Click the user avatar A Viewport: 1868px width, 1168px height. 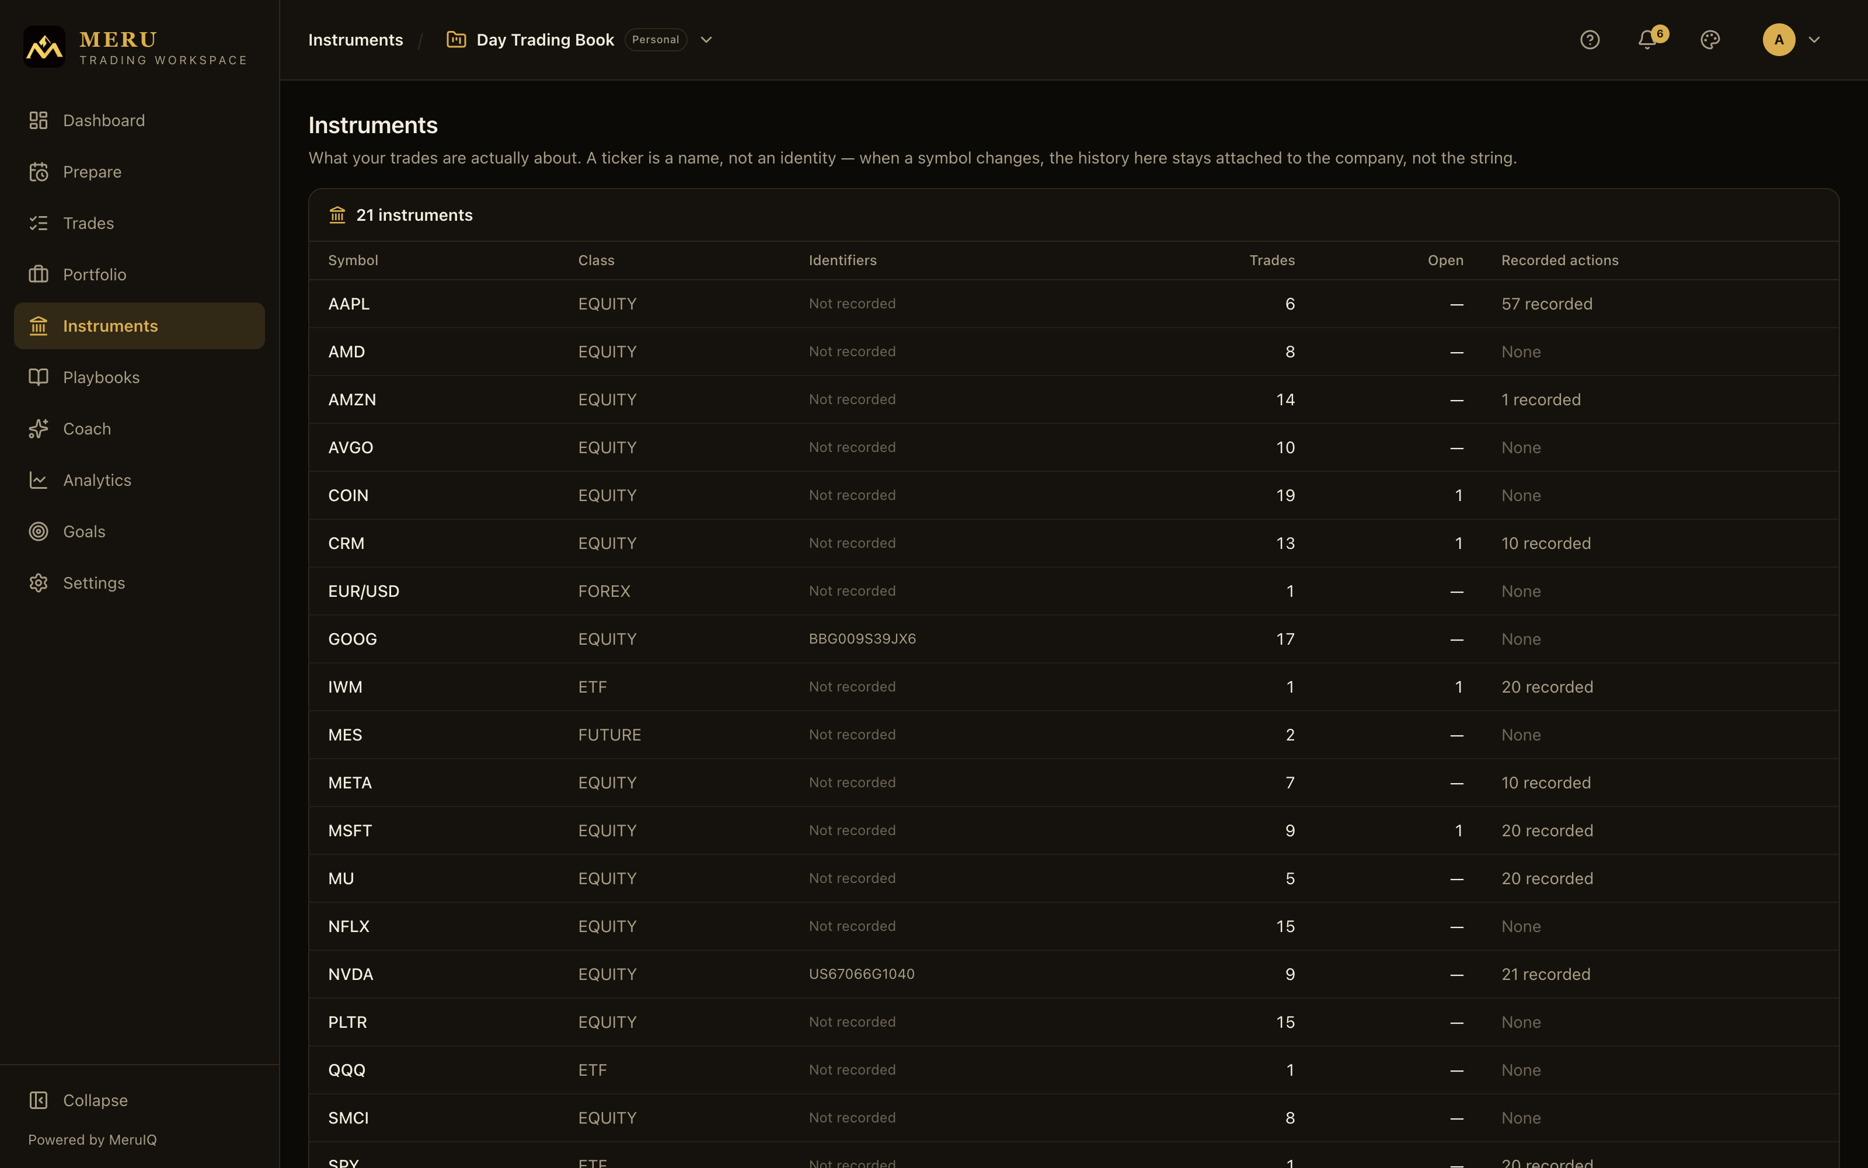(1779, 39)
